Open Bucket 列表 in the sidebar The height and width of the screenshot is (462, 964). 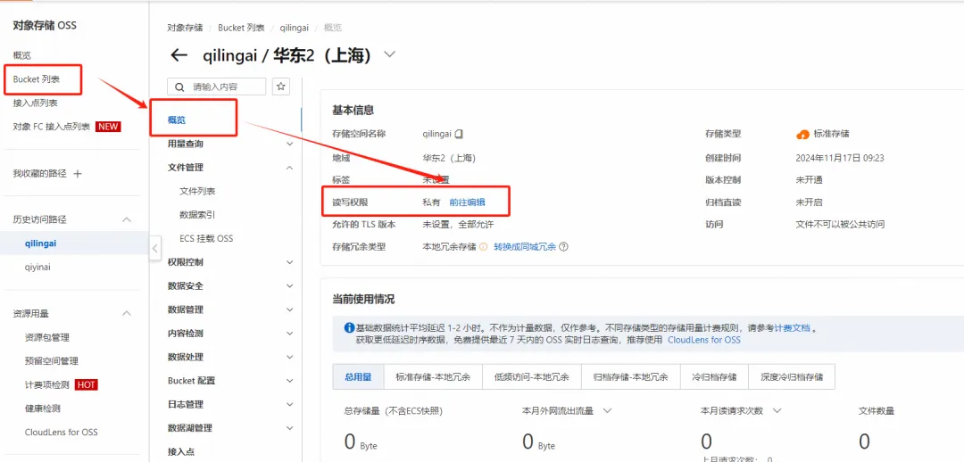tap(37, 79)
